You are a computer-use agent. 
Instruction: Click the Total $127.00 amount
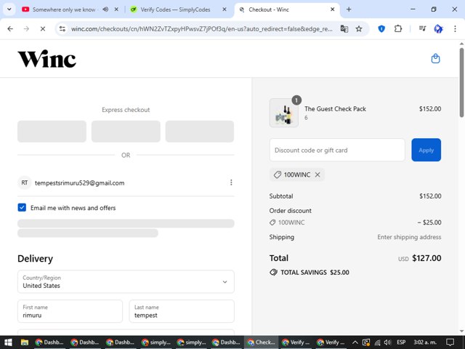[426, 258]
